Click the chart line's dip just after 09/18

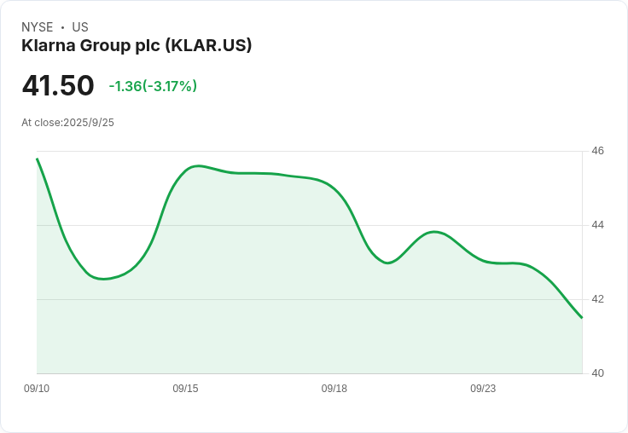(387, 263)
